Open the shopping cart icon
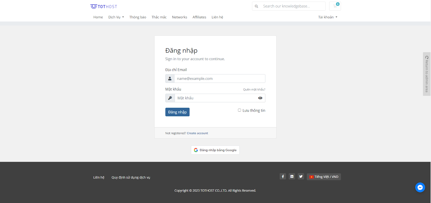Screen dimensions: 431x203 (x=335, y=6)
